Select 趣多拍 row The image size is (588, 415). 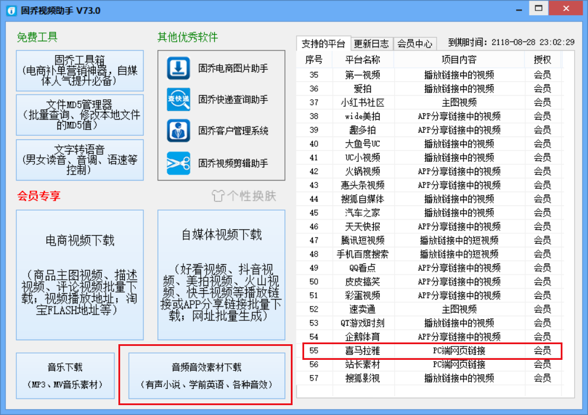[x=430, y=130]
